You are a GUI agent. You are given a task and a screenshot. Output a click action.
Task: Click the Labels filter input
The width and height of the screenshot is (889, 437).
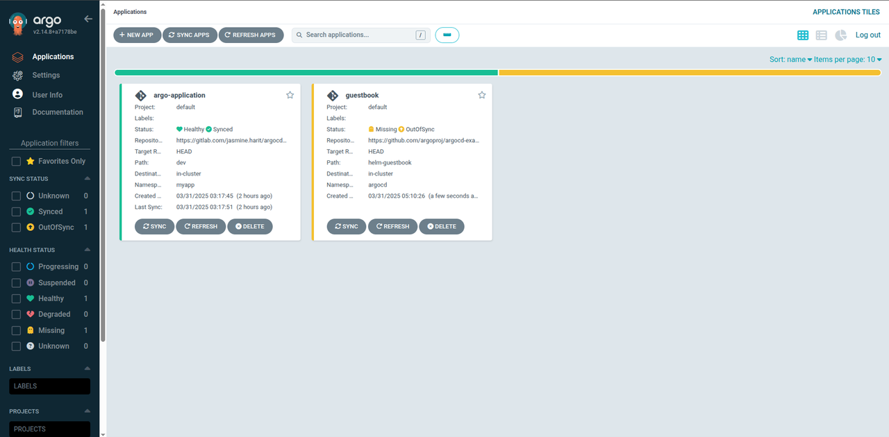[49, 386]
